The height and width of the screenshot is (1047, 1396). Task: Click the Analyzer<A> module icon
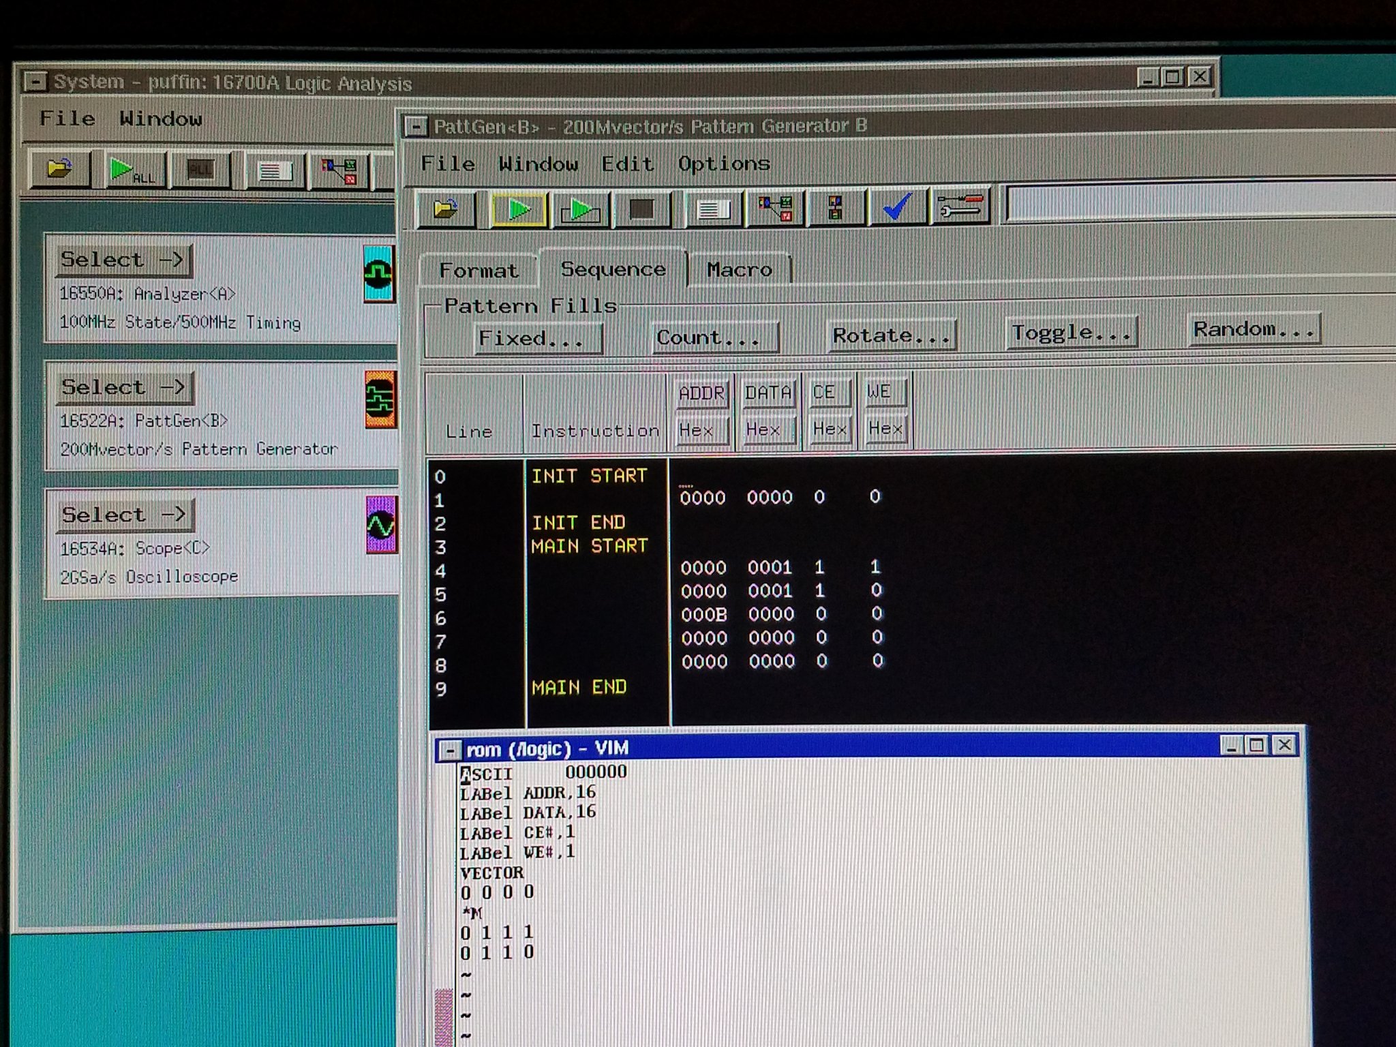pos(378,274)
